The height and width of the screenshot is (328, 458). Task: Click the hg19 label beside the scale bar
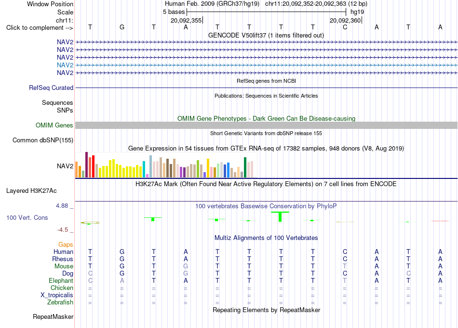click(357, 12)
